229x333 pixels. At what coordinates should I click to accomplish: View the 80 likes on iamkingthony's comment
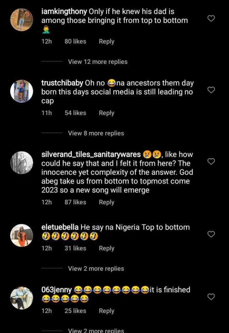pyautogui.click(x=75, y=42)
